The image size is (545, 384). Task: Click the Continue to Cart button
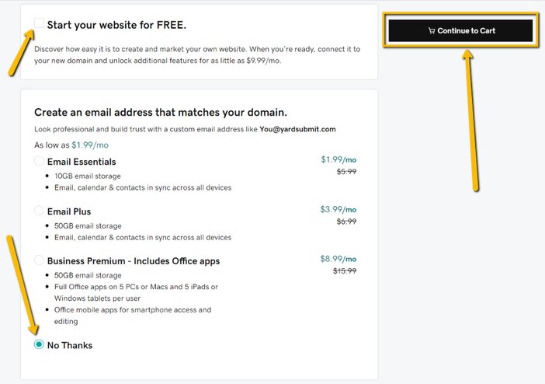(x=460, y=30)
